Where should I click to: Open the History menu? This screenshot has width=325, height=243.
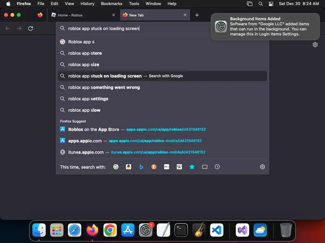point(87,4)
